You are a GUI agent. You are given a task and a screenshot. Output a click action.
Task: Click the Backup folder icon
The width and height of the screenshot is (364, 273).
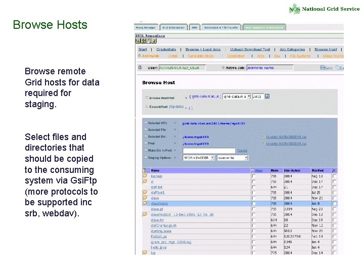pos(145,176)
